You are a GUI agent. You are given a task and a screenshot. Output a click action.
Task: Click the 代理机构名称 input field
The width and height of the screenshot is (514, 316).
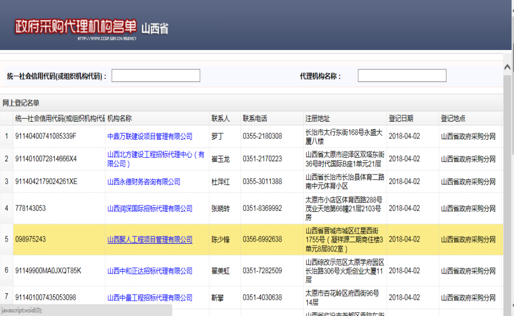tap(402, 76)
